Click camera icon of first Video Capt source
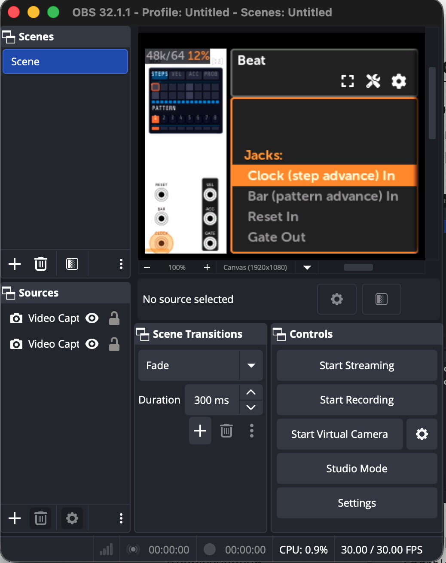The image size is (446, 563). tap(16, 318)
